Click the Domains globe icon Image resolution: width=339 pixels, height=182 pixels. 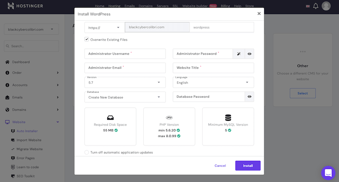[x=7, y=110]
